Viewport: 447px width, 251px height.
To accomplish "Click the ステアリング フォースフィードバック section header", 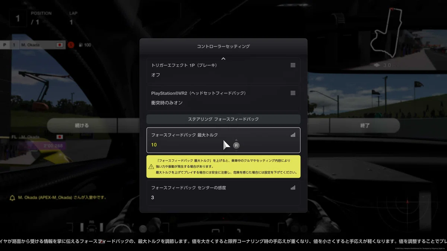I will click(223, 119).
